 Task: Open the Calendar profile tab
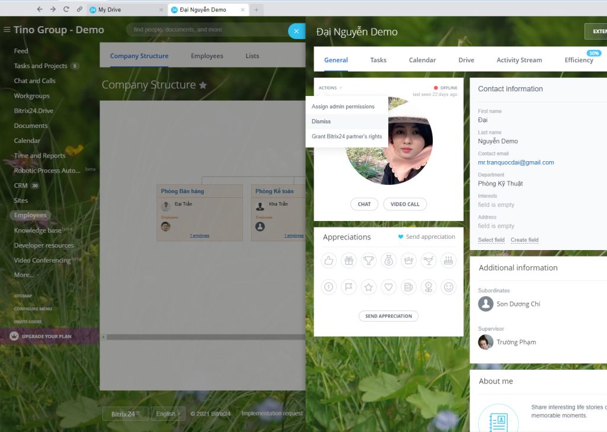(x=422, y=60)
